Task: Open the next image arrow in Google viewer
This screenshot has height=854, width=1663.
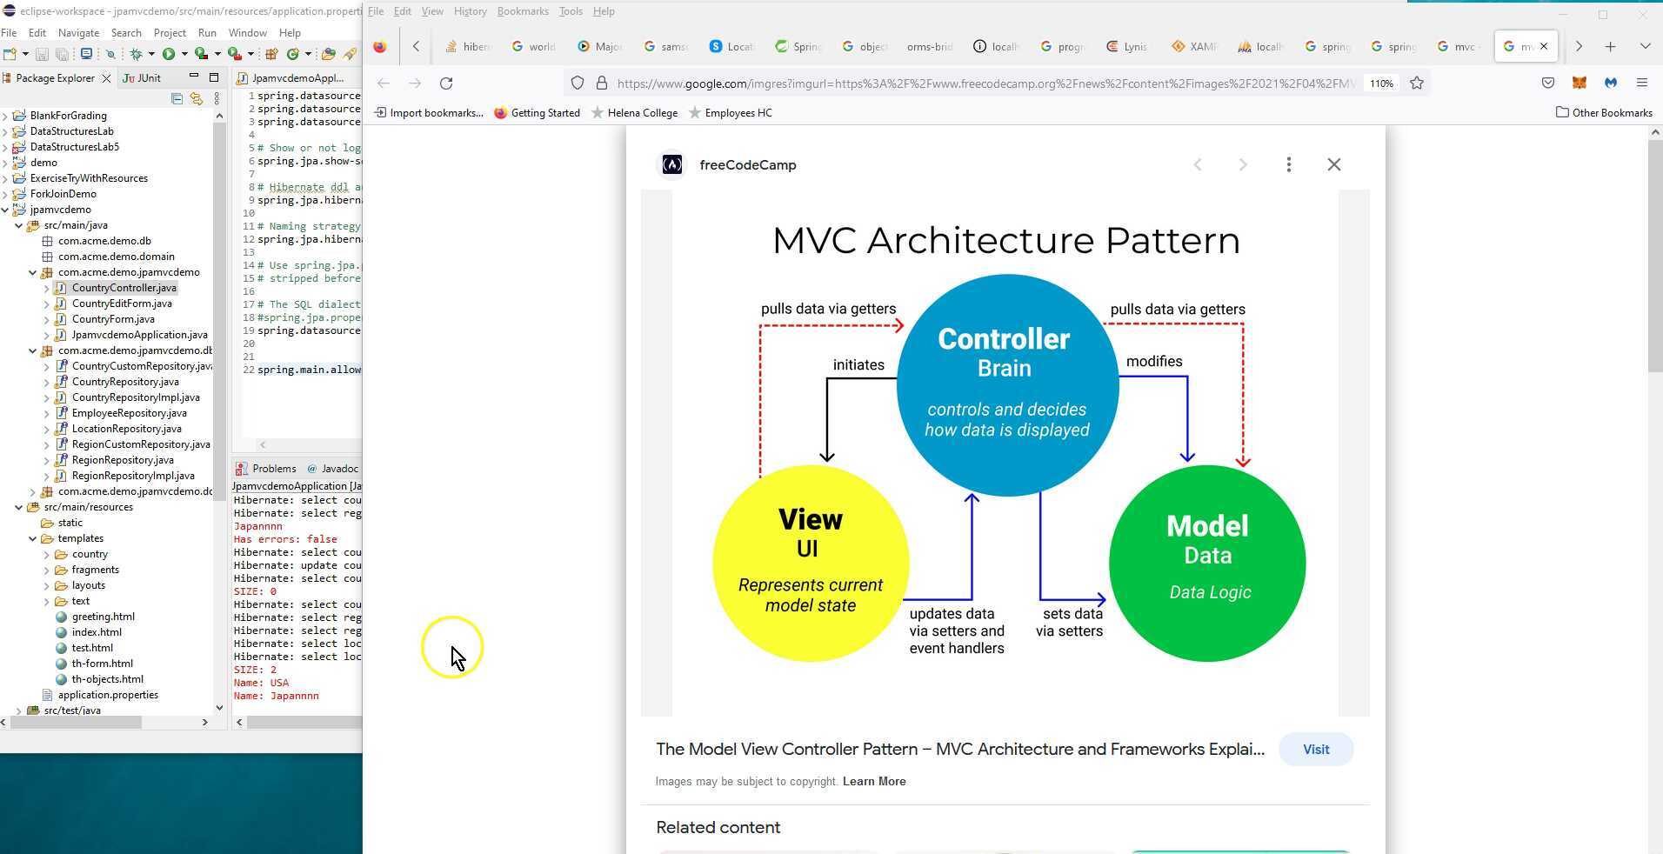Action: (1244, 164)
